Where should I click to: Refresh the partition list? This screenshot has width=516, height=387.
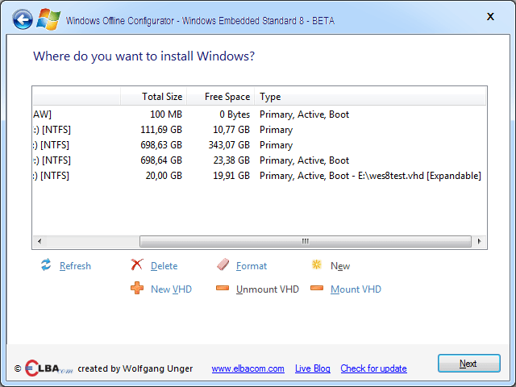tap(75, 266)
